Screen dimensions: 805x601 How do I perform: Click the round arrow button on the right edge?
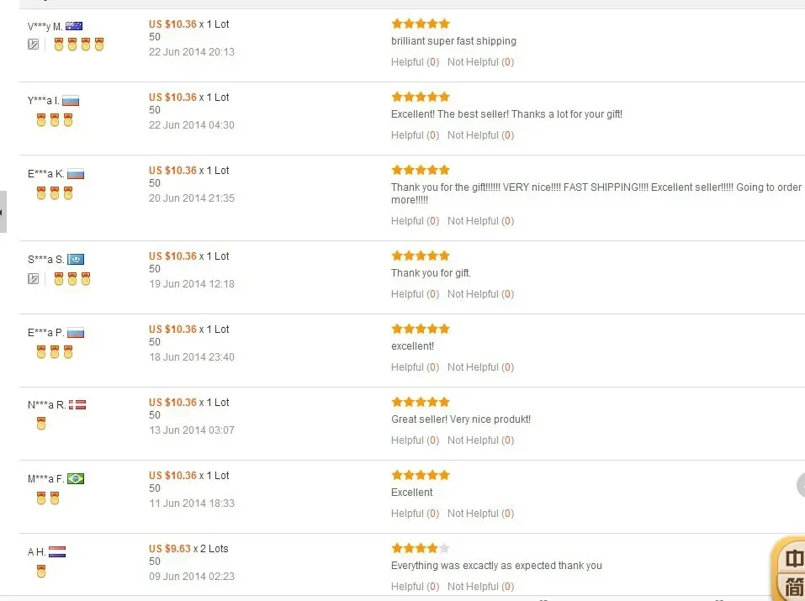(801, 485)
